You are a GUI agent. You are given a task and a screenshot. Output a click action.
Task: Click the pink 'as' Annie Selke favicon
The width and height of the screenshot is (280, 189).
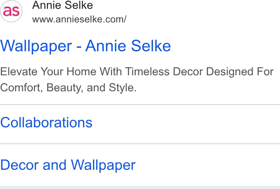(x=11, y=11)
